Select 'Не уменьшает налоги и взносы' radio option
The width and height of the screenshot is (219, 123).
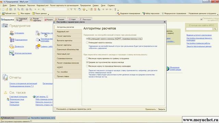tap(87, 39)
